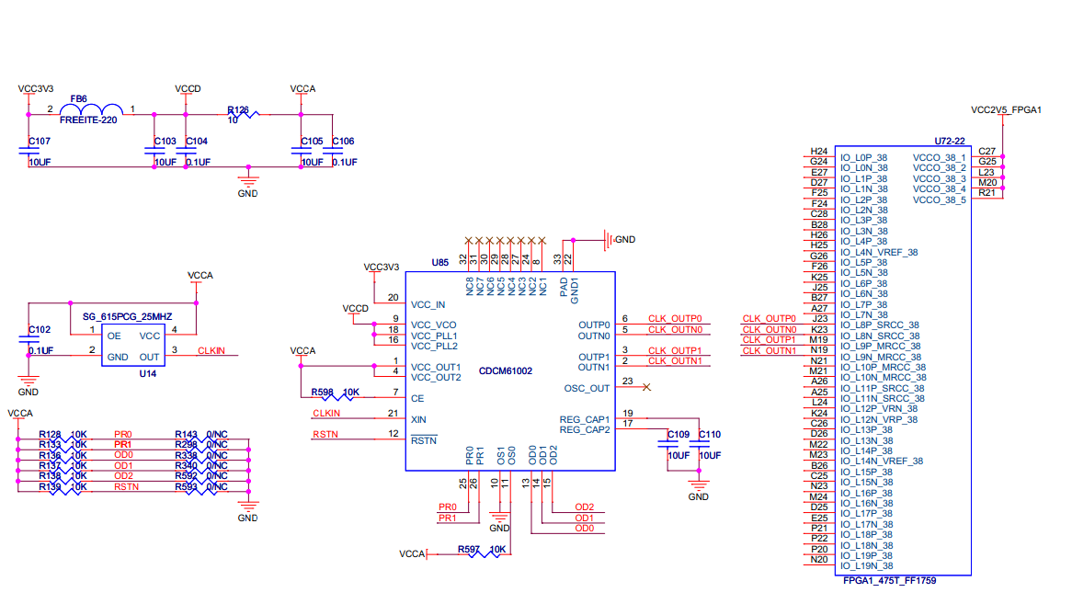The height and width of the screenshot is (615, 1072).
Task: Click the U14 SG_615PCG_25MHZ oscillator block
Action: [133, 345]
